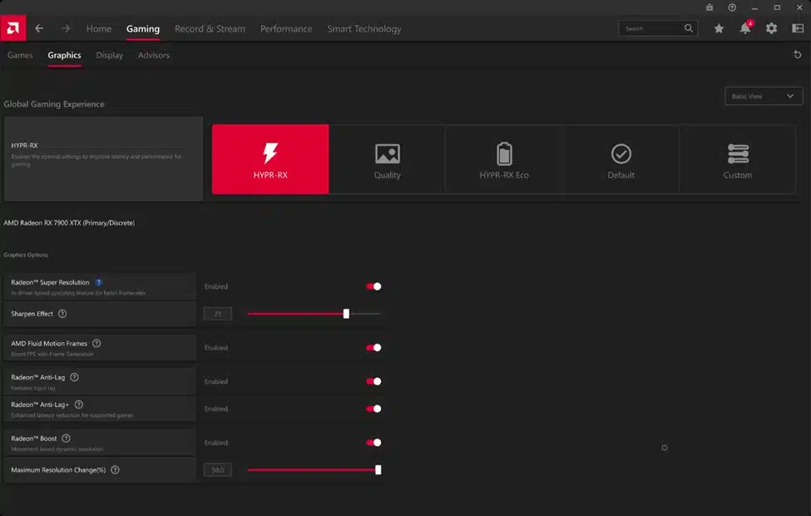Open the Radeon settings gear icon

tap(771, 27)
